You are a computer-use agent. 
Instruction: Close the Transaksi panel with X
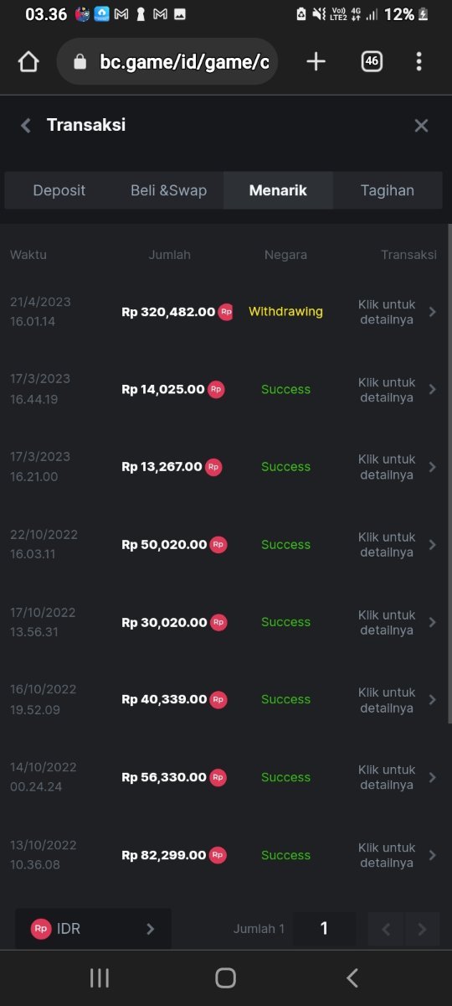[x=421, y=126]
